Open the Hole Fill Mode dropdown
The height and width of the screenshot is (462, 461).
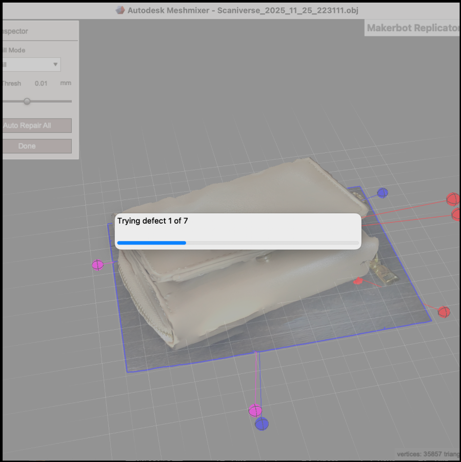click(x=31, y=65)
